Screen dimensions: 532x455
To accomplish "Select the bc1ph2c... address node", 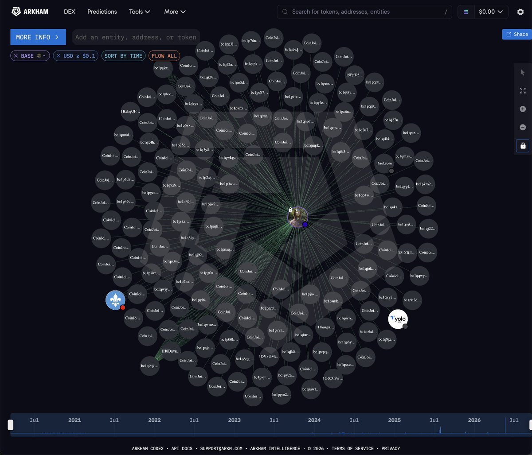I will click(x=412, y=300).
